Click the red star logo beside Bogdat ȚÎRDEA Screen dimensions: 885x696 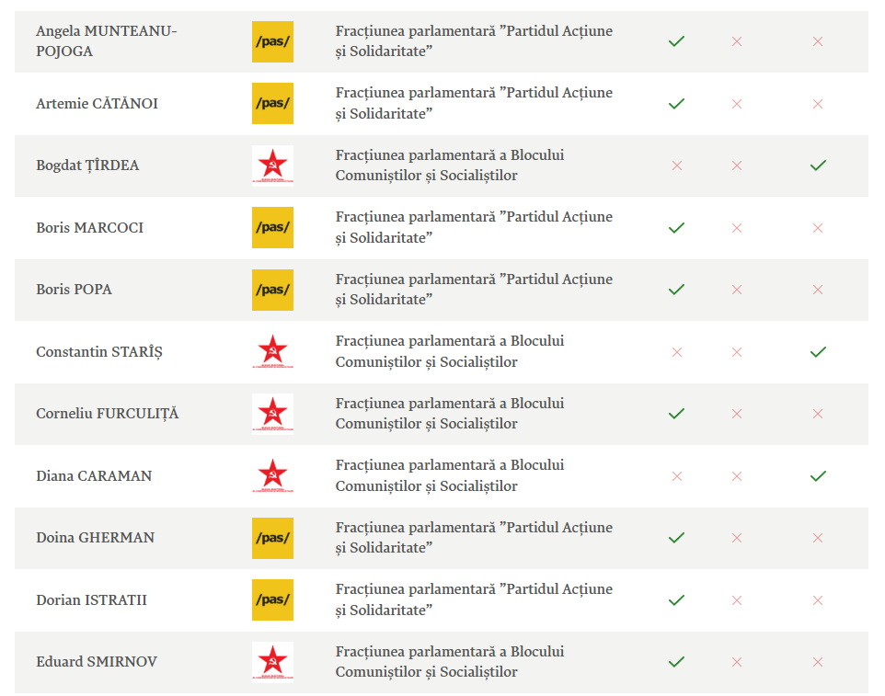(272, 165)
